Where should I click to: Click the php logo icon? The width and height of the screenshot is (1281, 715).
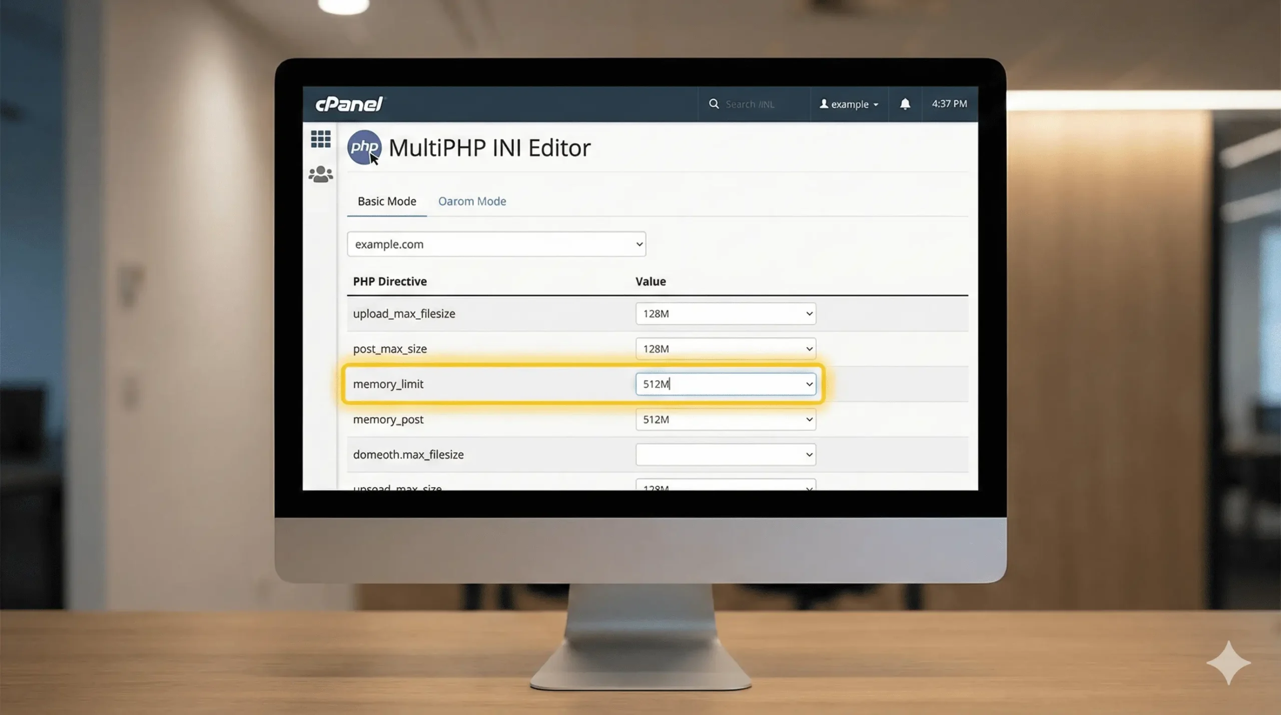tap(364, 147)
